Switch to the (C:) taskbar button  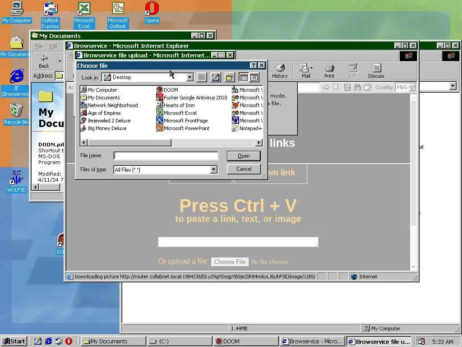coord(180,342)
